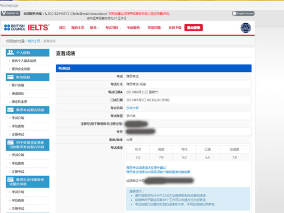Open 考位查询 under 雅思考试报名信息

coord(18,126)
